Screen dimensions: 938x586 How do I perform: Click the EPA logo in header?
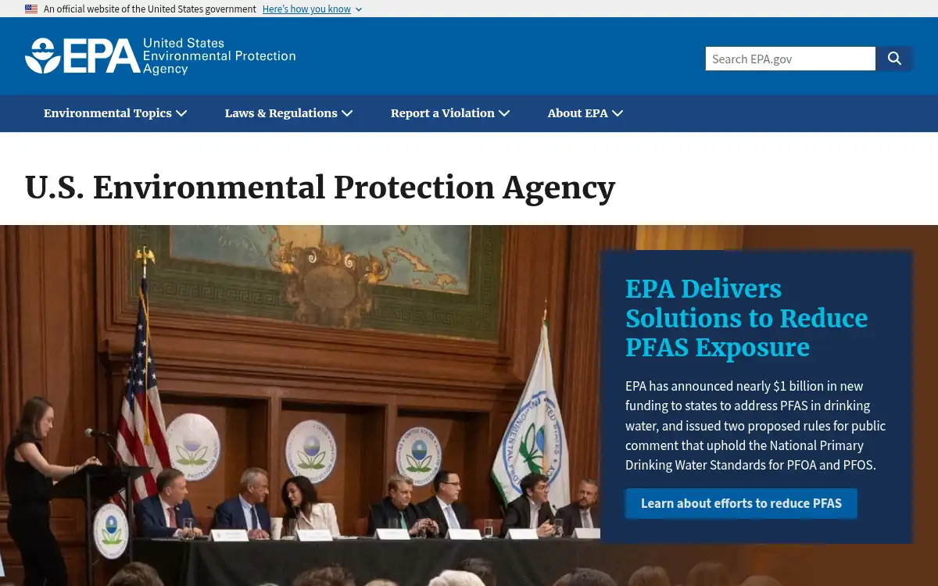click(x=83, y=56)
